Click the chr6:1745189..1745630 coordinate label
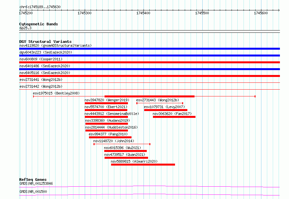 (x=40, y=7)
